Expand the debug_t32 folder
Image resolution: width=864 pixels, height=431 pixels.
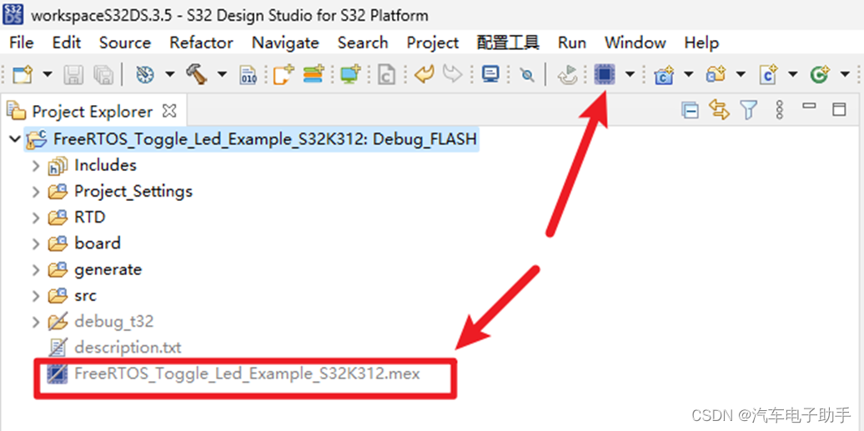tap(36, 322)
